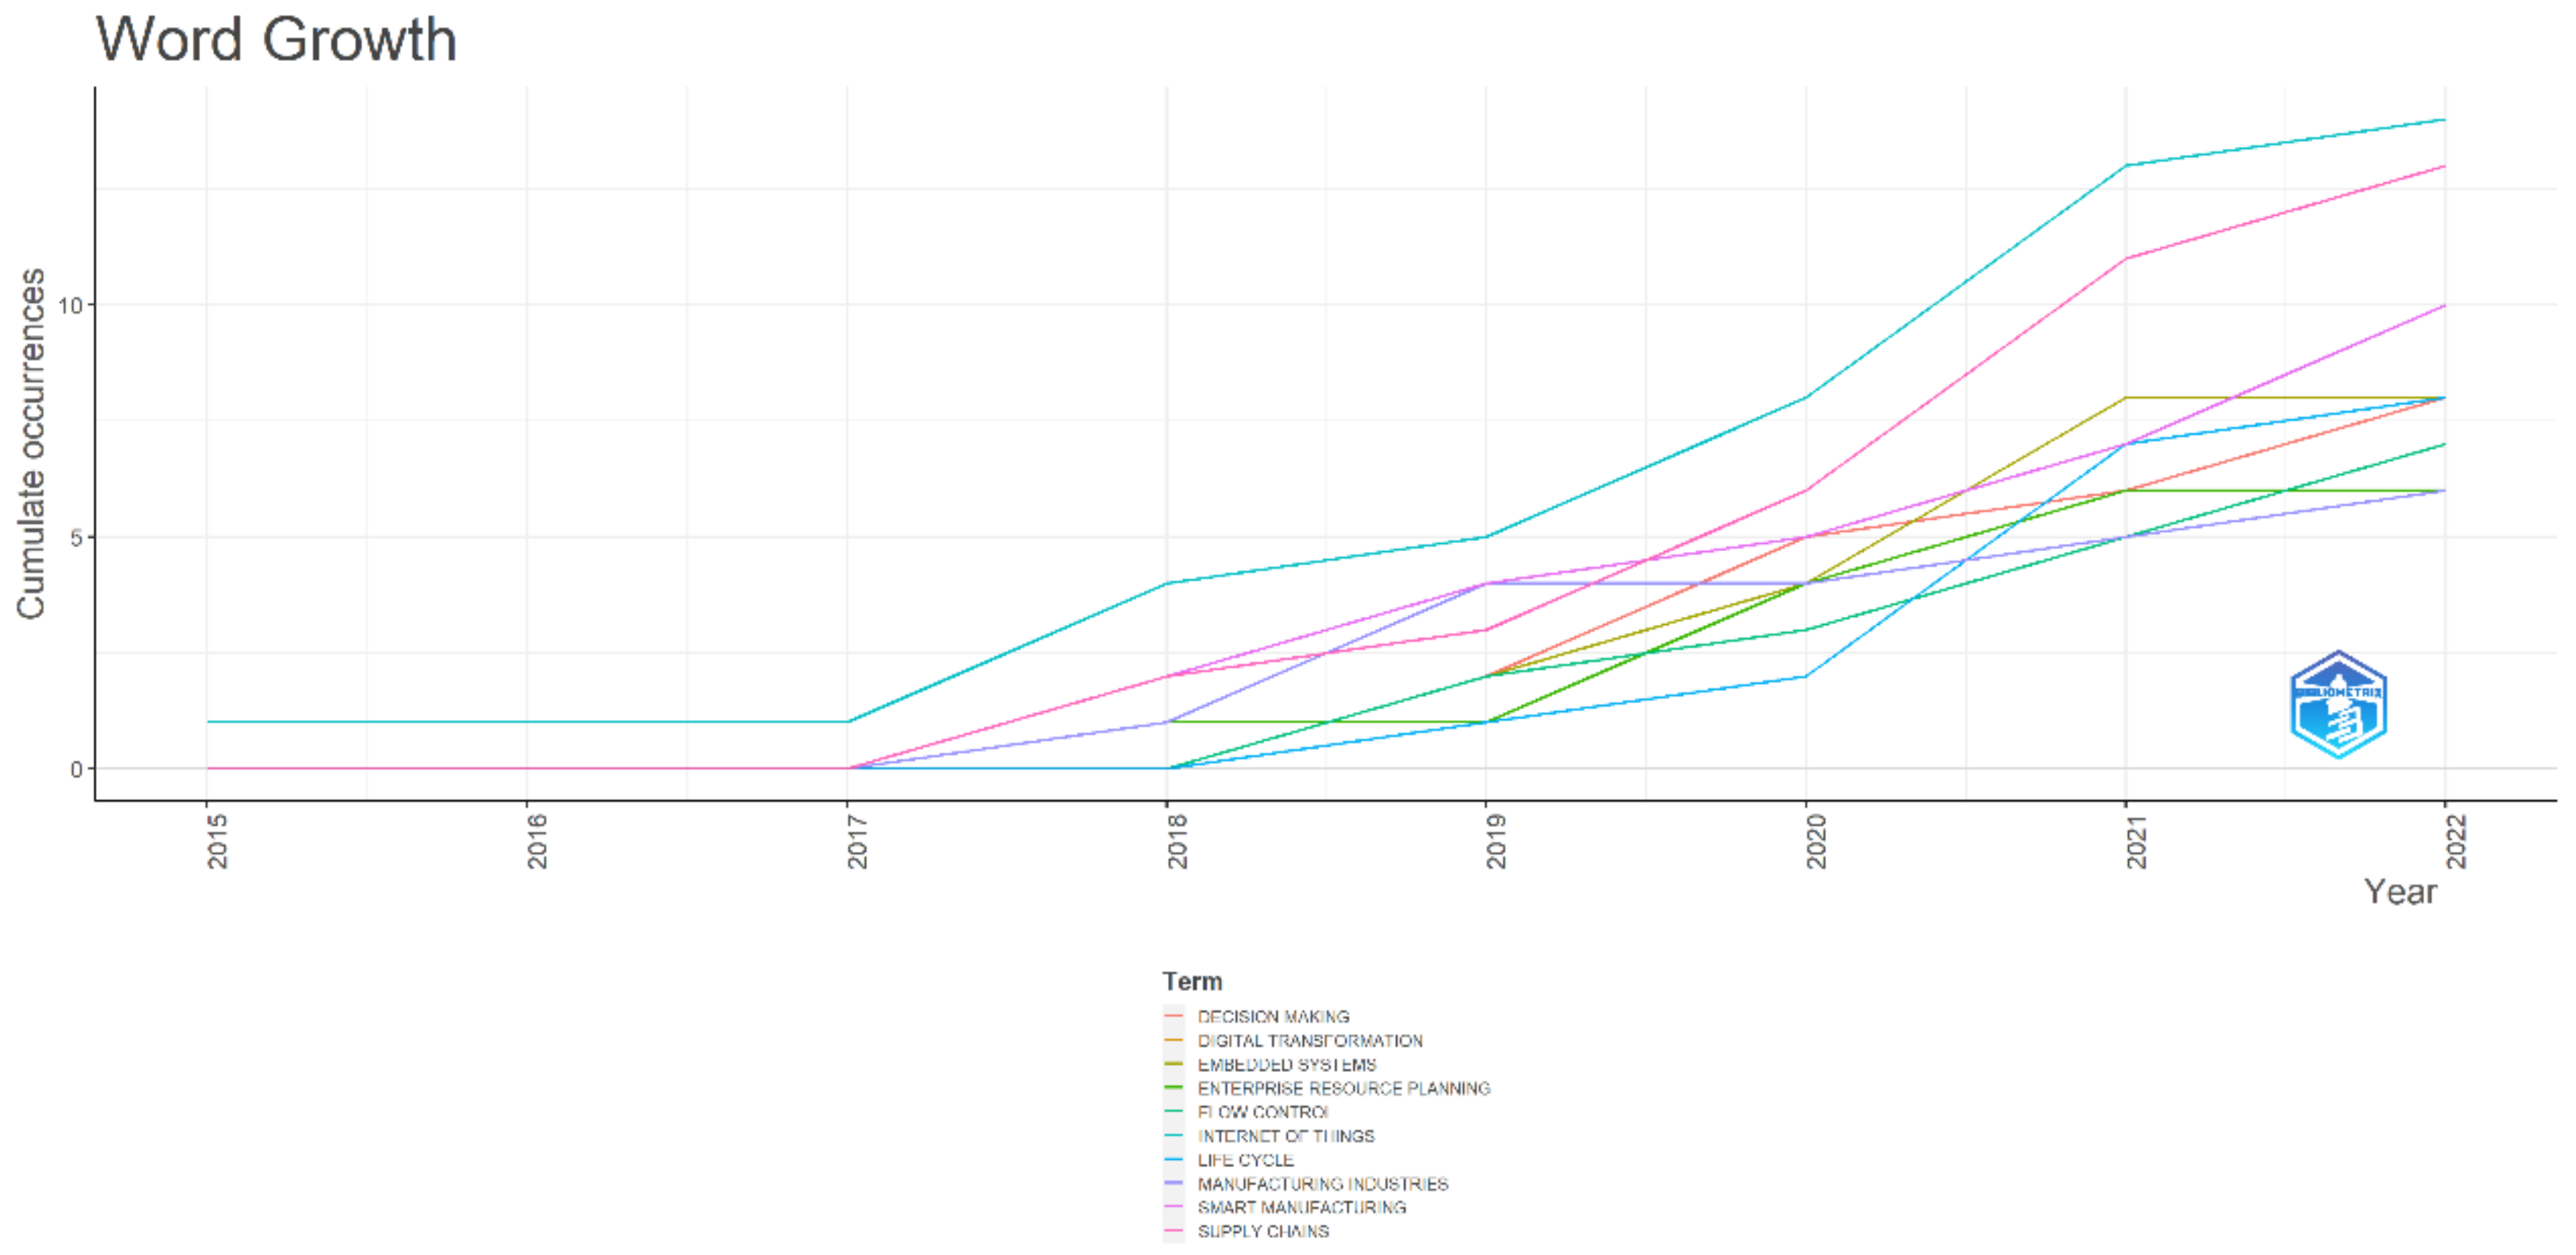Viewport: 2576px width, 1255px height.
Task: Select the FLOW CONTROL legend label
Action: (1263, 1112)
